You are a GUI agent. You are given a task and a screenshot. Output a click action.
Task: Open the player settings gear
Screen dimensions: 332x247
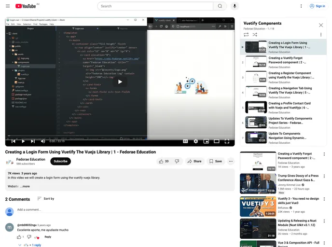point(196,141)
